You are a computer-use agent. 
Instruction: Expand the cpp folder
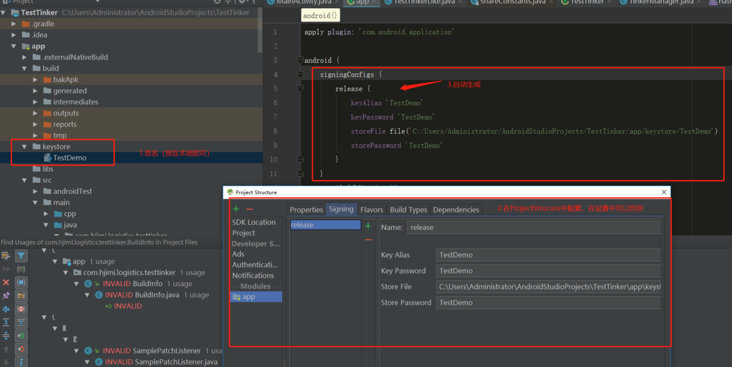tap(46, 214)
